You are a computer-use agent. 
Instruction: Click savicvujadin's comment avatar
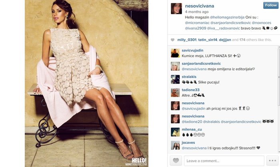click(x=175, y=53)
